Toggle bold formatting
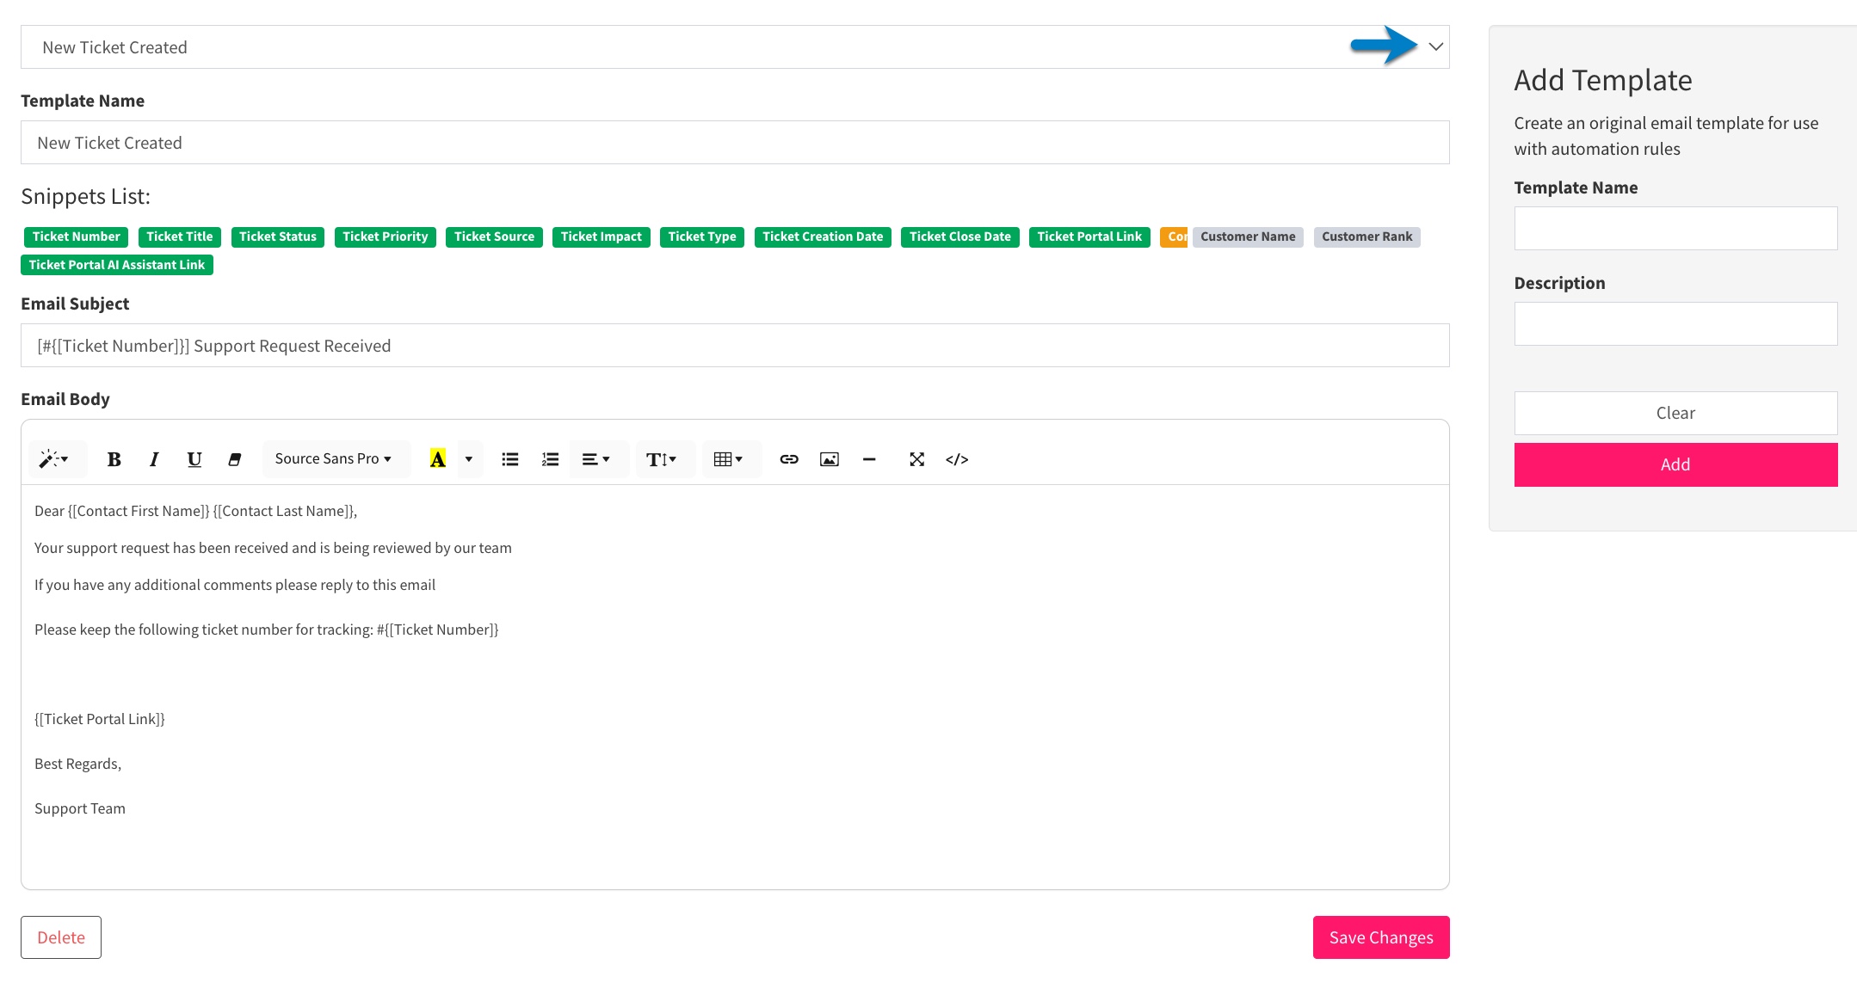 pos(114,459)
